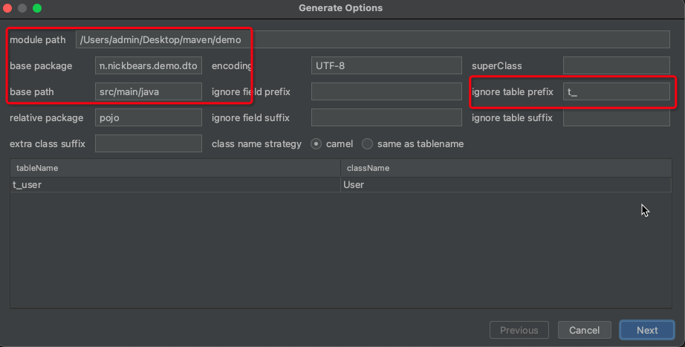Screen dimensions: 685x347
Task: Click the extra class suffix field
Action: click(149, 144)
